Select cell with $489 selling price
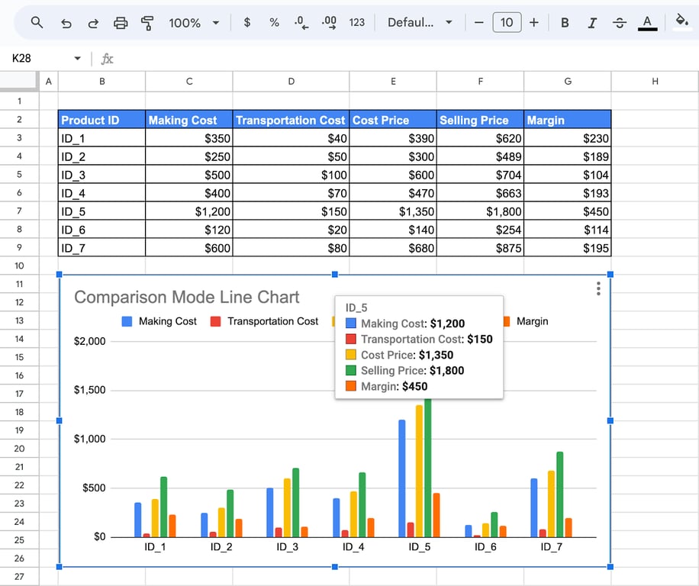 [480, 156]
